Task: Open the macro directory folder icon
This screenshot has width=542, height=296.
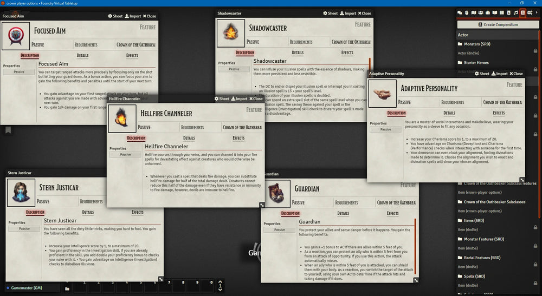Action: point(67,289)
